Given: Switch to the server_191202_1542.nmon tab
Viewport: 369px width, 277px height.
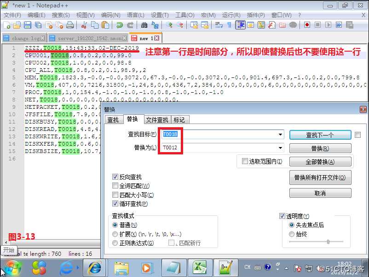Looking at the screenshot, I should [88, 38].
